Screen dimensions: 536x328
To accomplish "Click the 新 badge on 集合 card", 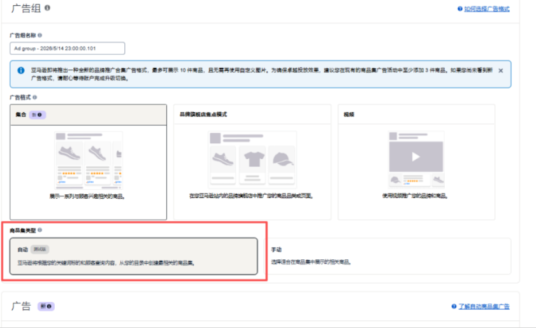I will (x=37, y=115).
